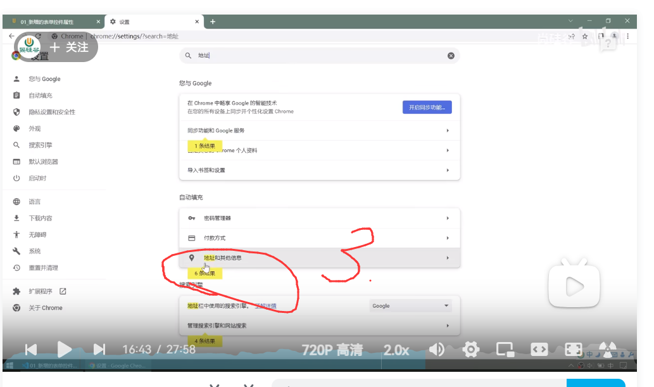Toggle picture-in-picture mode icon
The height and width of the screenshot is (387, 654).
[505, 349]
